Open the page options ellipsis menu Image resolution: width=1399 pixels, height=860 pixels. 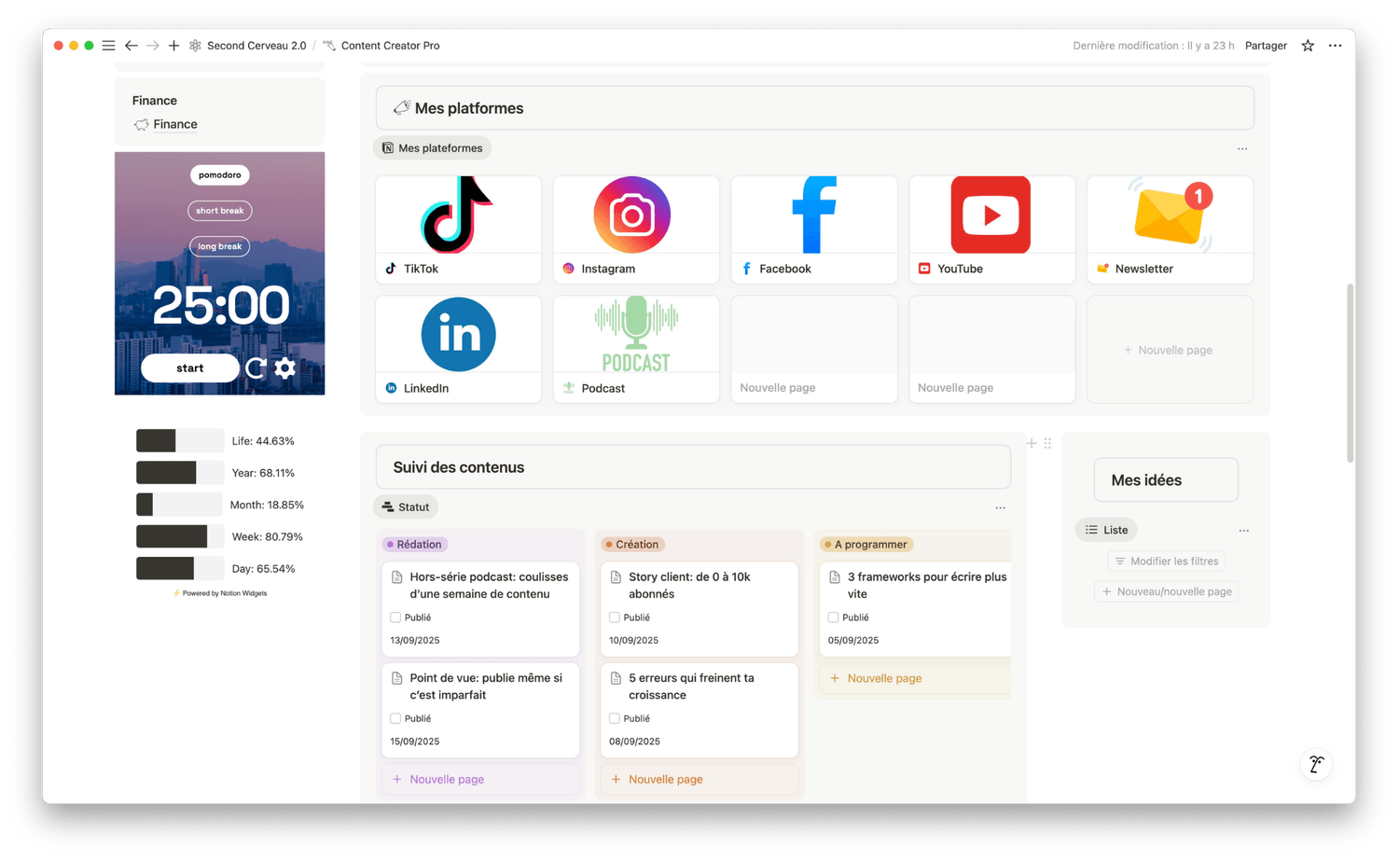[1335, 46]
